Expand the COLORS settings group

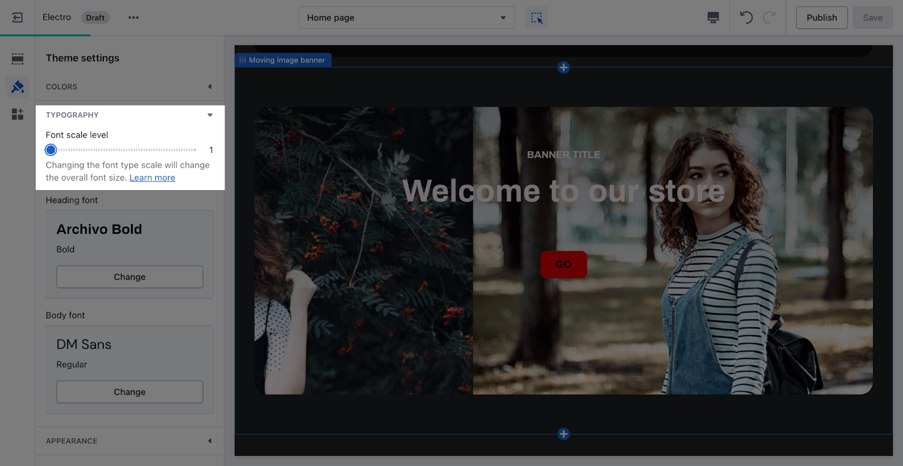pyautogui.click(x=130, y=87)
